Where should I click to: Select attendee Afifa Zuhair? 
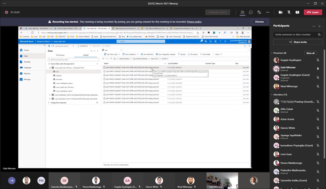tap(297, 110)
